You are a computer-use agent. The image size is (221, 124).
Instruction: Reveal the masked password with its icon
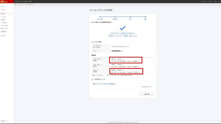point(122,51)
